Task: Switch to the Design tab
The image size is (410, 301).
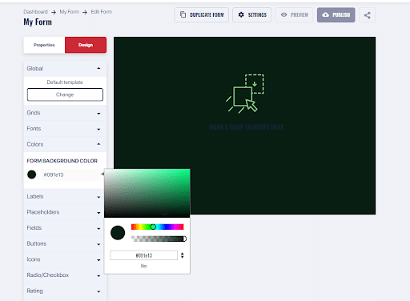Action: click(86, 45)
